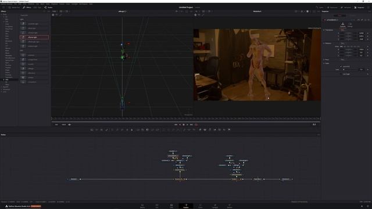372x209 pixels.
Task: Switch to the Edit page tab
Action: point(171,206)
